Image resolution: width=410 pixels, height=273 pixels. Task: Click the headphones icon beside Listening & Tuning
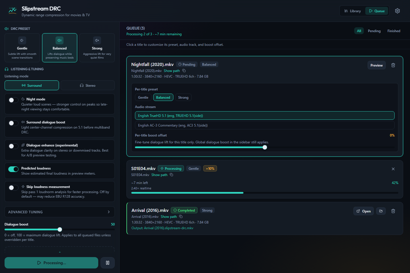tap(7, 69)
